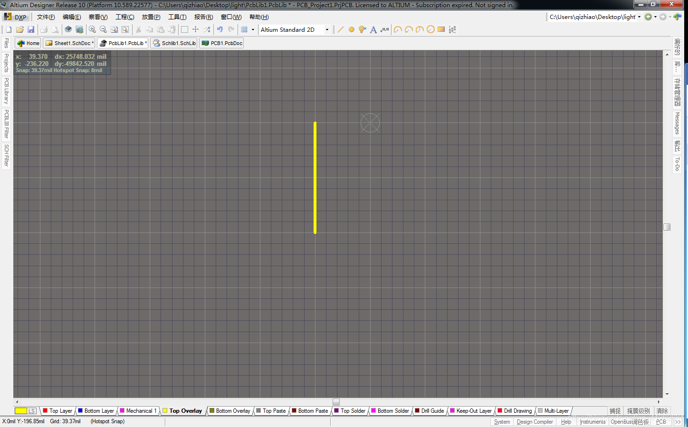
Task: Select the zoom area (dashed box magnifier) icon
Action: pos(125,29)
